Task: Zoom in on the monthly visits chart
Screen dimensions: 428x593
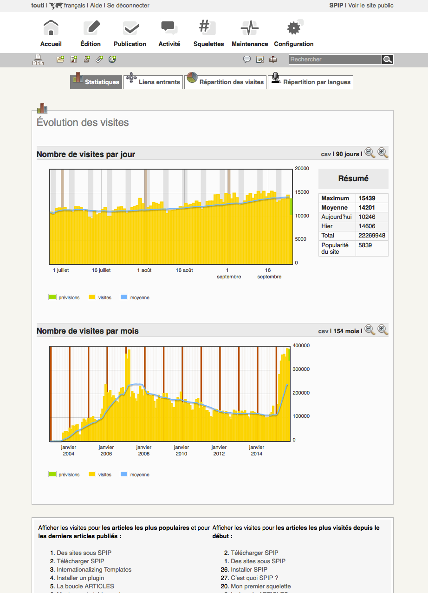Action: (x=383, y=330)
